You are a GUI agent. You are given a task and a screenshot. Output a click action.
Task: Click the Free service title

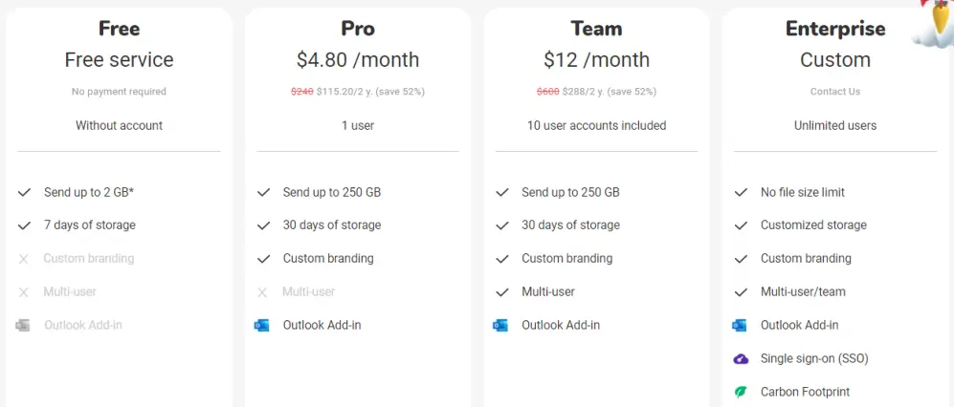120,59
